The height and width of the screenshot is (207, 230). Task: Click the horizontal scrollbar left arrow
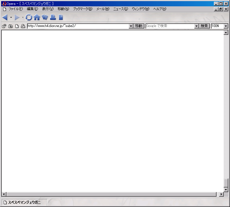point(4,194)
